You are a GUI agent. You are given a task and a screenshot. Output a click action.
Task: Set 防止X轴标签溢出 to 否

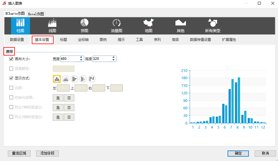[69, 117]
